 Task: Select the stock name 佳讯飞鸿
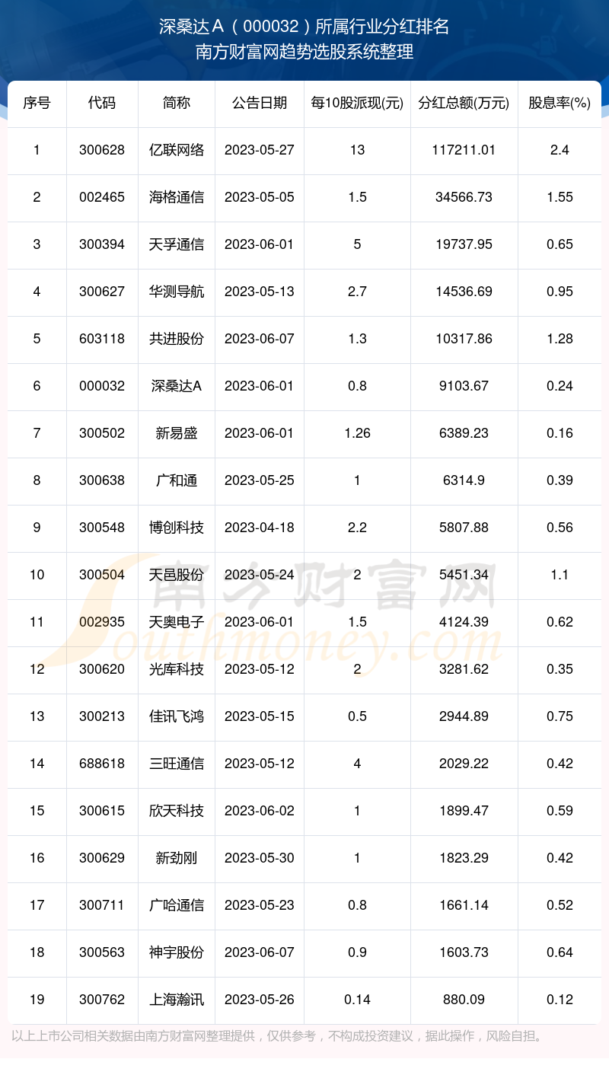177,716
